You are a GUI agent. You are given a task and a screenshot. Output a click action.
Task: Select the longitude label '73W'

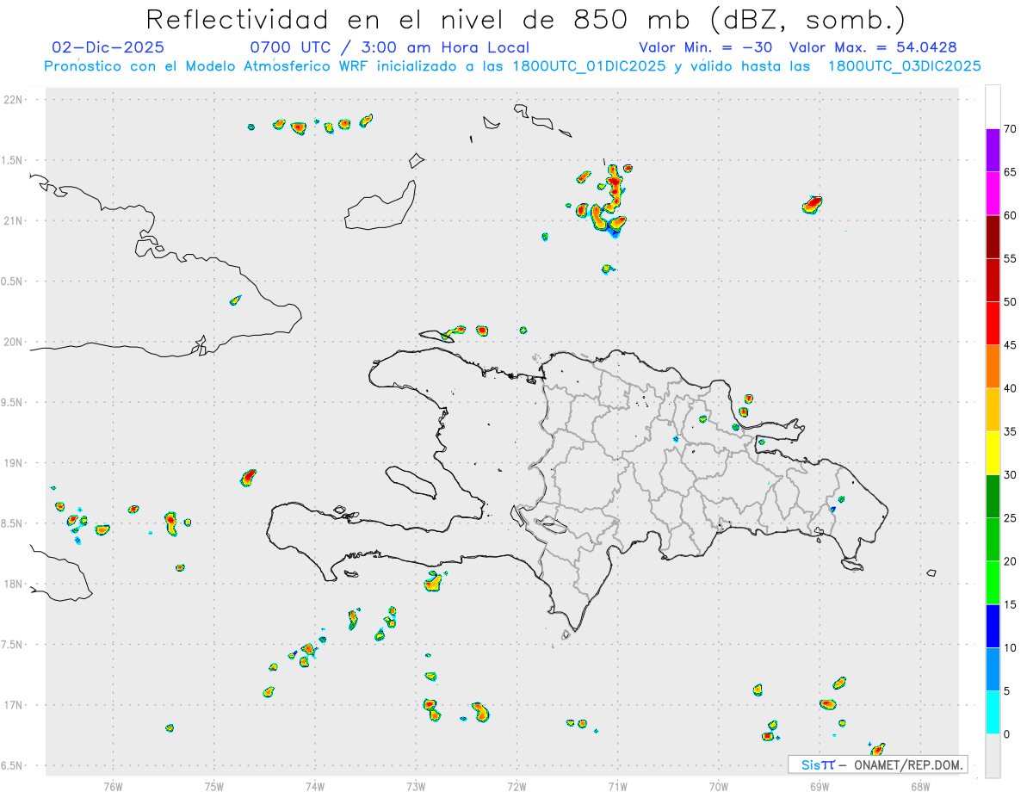tap(416, 786)
